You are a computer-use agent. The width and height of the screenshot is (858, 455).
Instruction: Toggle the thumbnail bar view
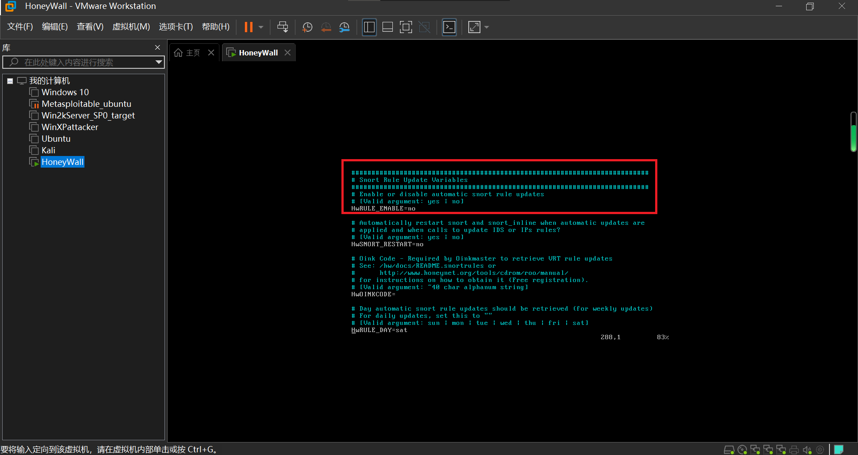[387, 27]
